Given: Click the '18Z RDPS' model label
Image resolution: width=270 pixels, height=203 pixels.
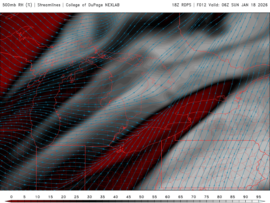Looking at the screenshot, I should (x=182, y=5).
